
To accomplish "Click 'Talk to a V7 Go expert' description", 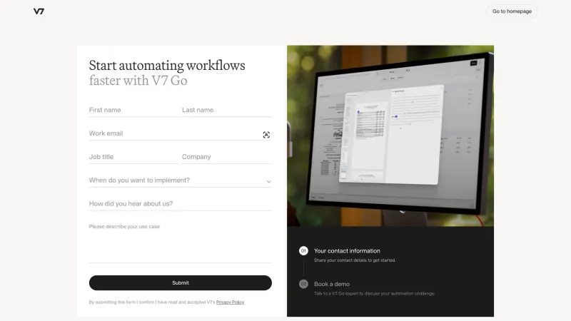I will click(374, 293).
